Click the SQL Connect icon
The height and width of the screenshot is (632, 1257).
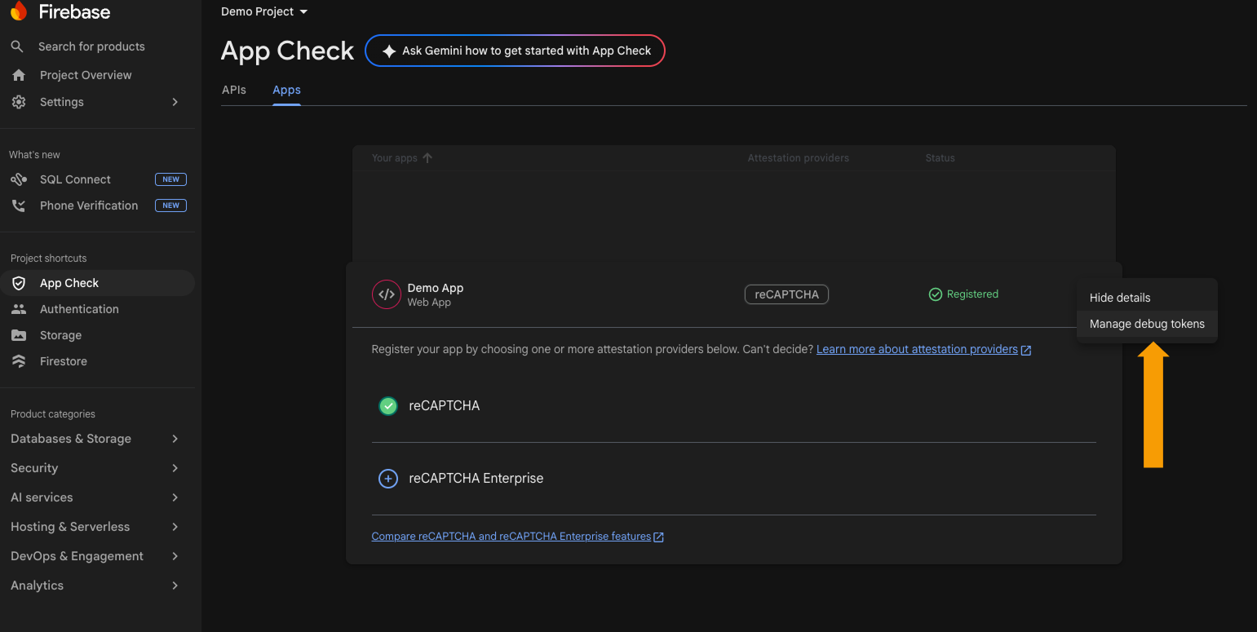19,179
